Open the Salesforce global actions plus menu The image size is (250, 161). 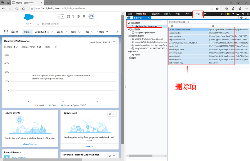(x=68, y=17)
